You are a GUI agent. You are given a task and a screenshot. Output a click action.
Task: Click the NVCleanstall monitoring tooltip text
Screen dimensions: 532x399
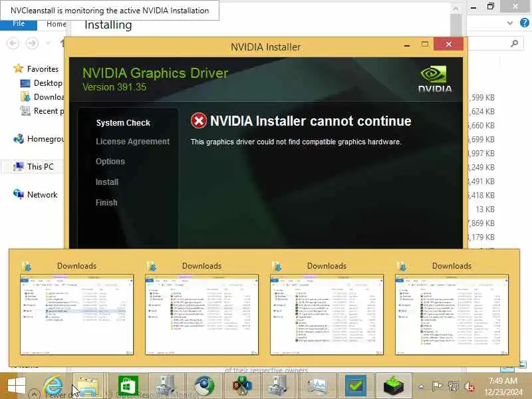click(110, 11)
